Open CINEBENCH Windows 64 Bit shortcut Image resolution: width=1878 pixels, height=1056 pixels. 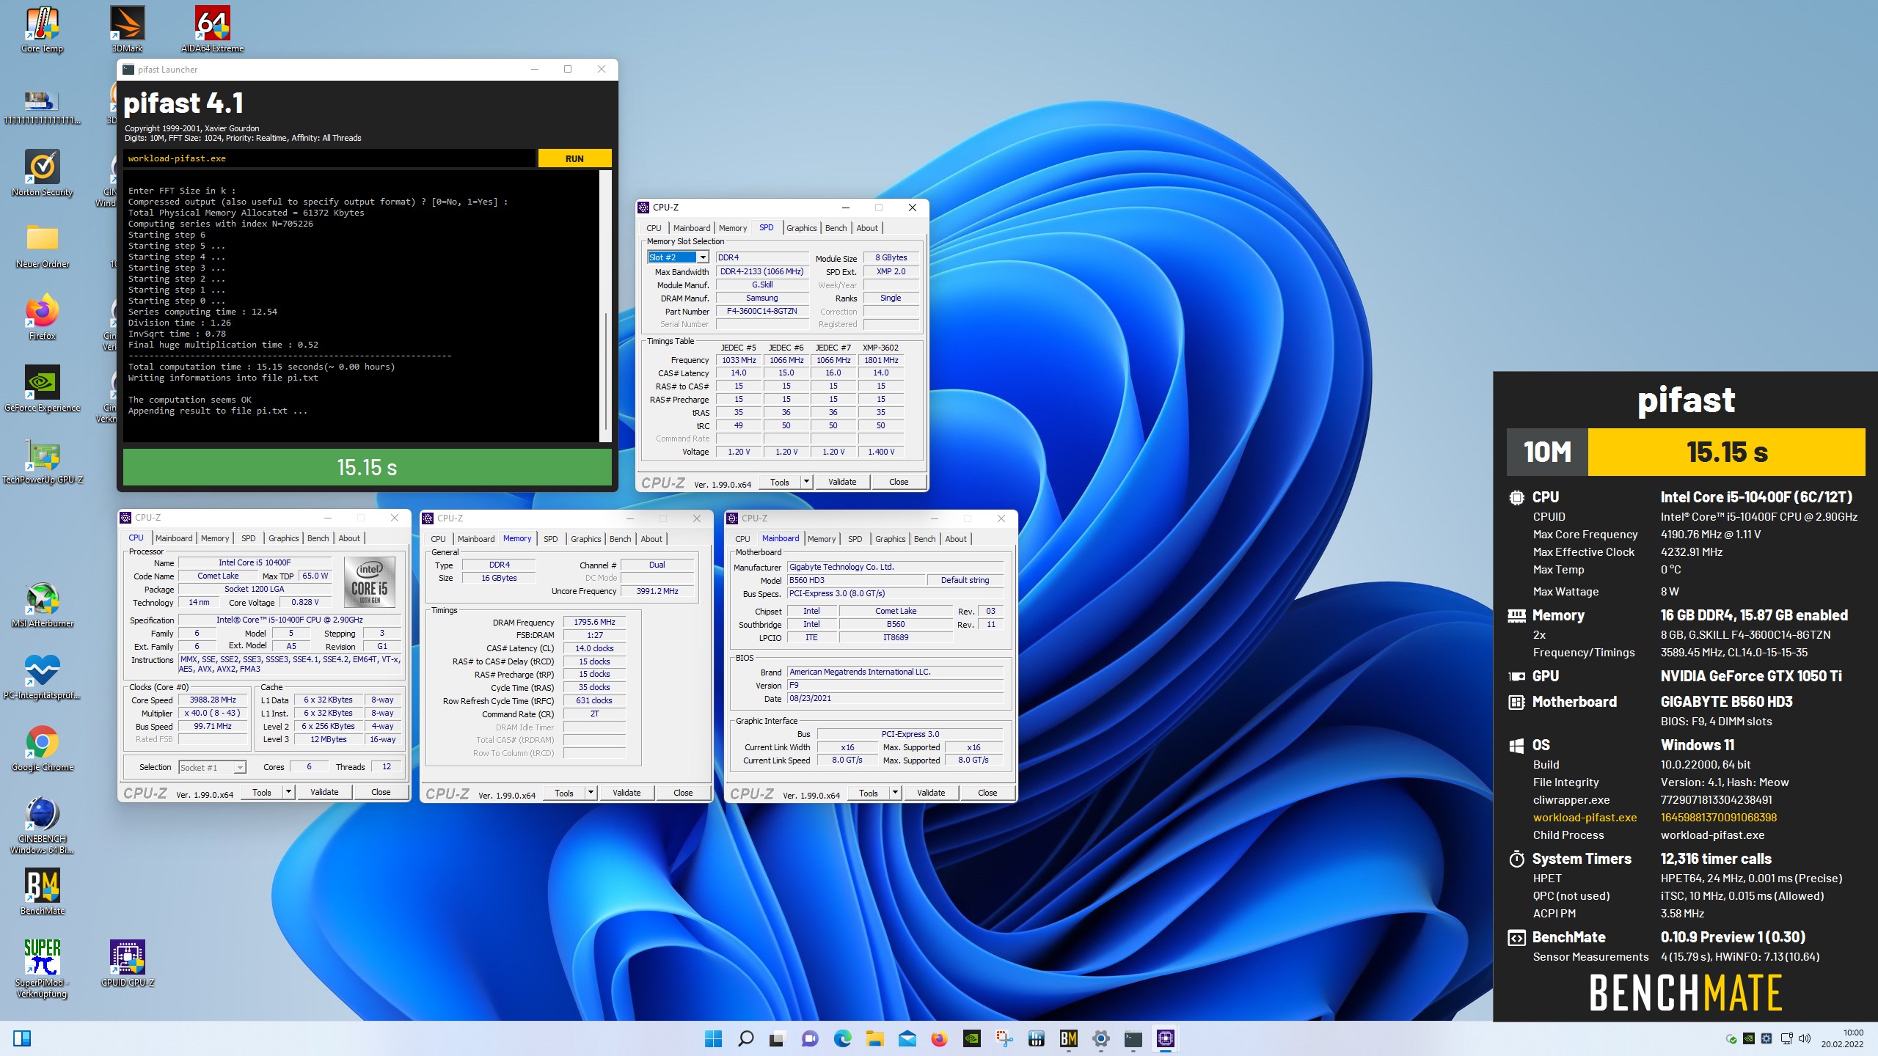point(43,825)
